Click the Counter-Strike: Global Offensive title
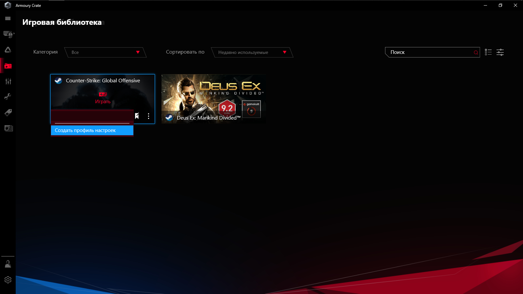523x294 pixels. (x=103, y=80)
